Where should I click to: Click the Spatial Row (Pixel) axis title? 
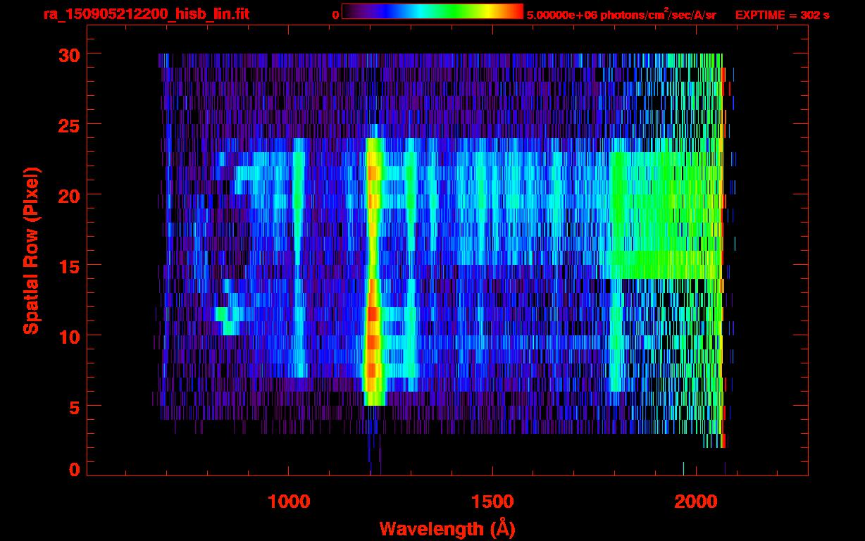(31, 250)
